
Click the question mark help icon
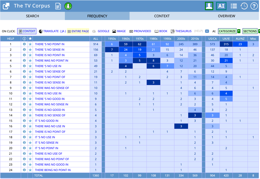(x=254, y=6)
